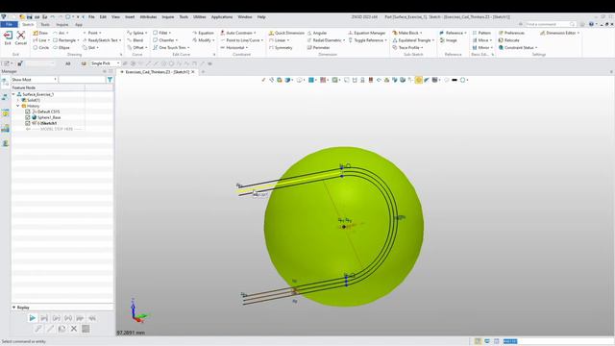Switch to the Tools ribbon tab
This screenshot has width=615, height=346.
tap(45, 24)
